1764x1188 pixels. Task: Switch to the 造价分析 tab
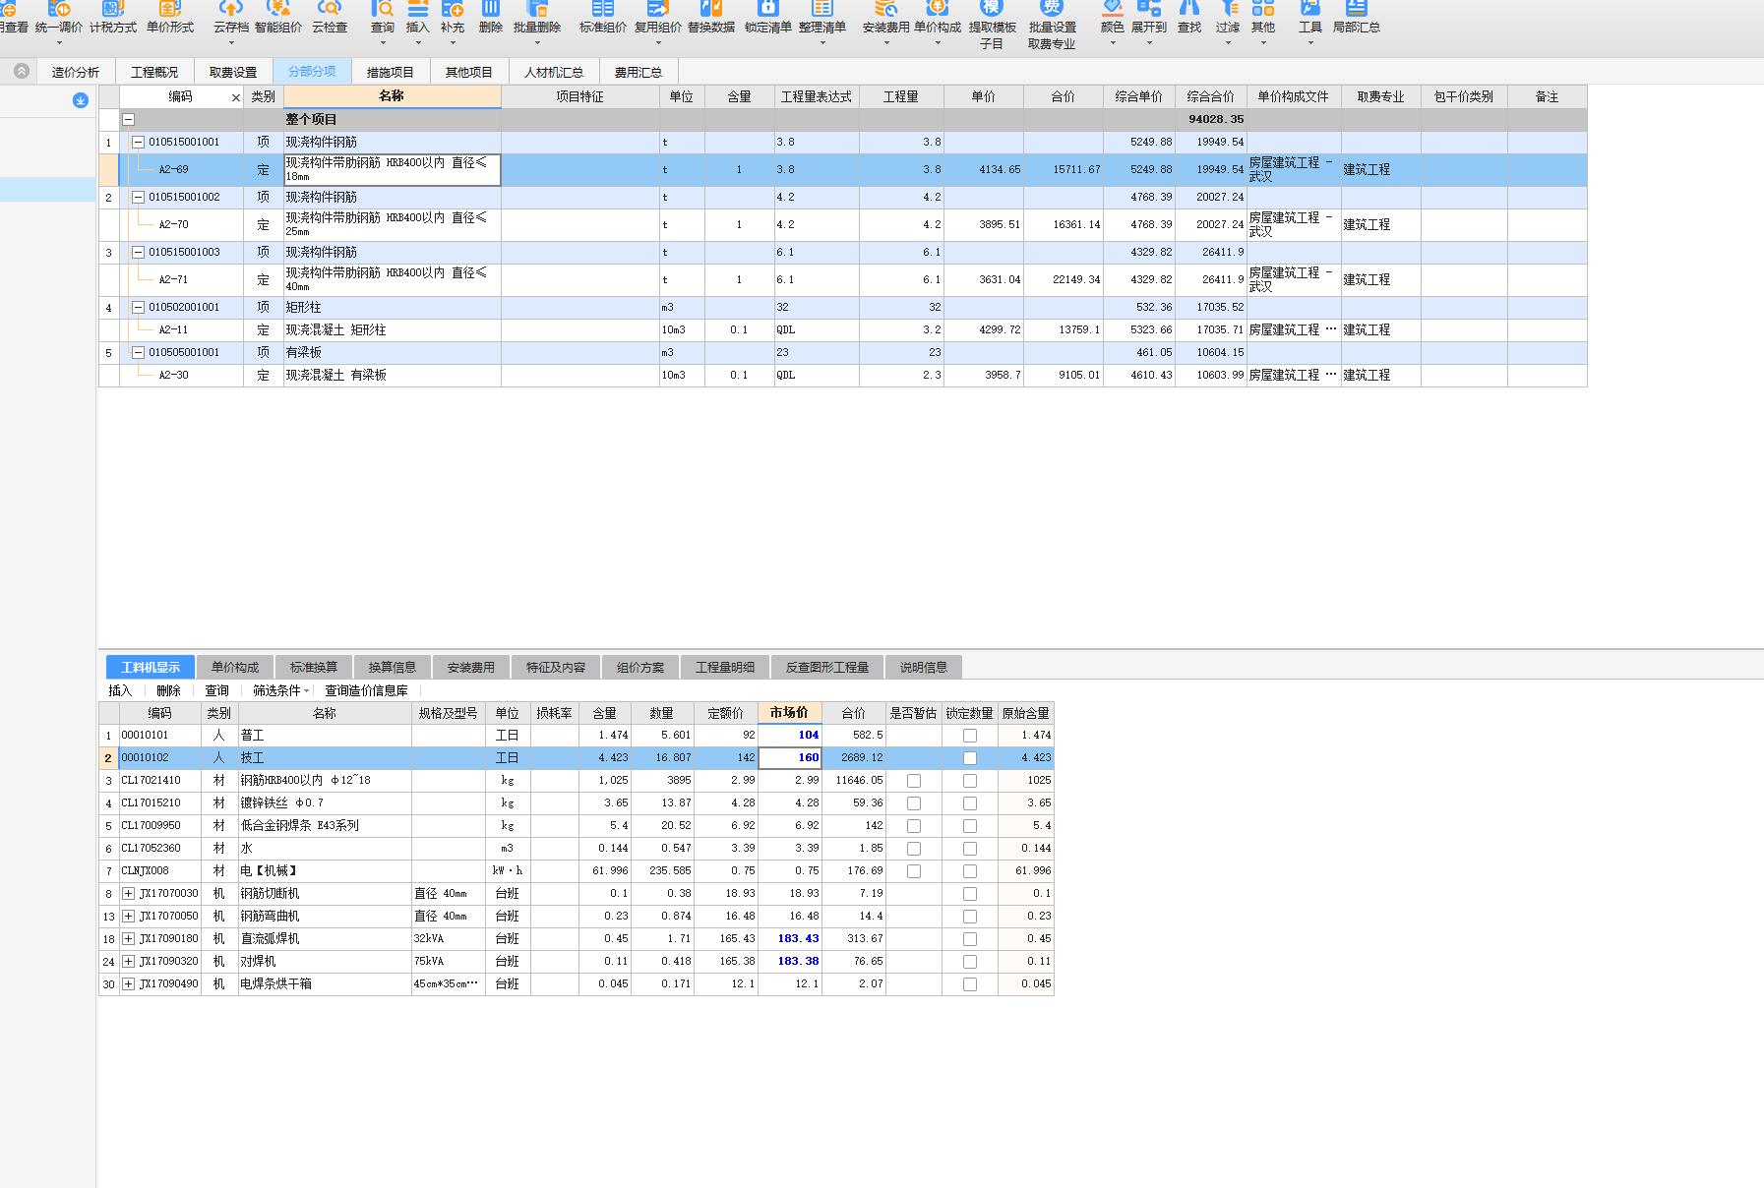76,72
